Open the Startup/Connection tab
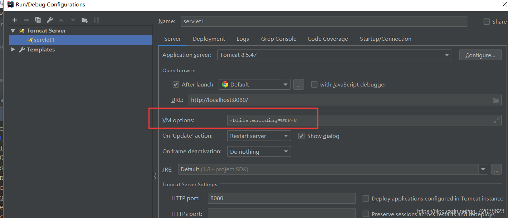This screenshot has width=508, height=218. (x=386, y=39)
